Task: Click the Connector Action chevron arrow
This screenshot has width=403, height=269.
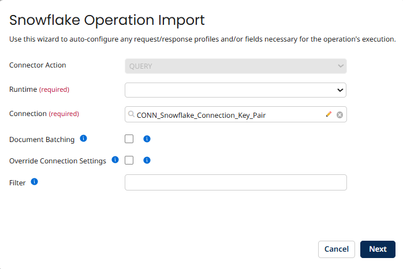Action: tap(341, 66)
